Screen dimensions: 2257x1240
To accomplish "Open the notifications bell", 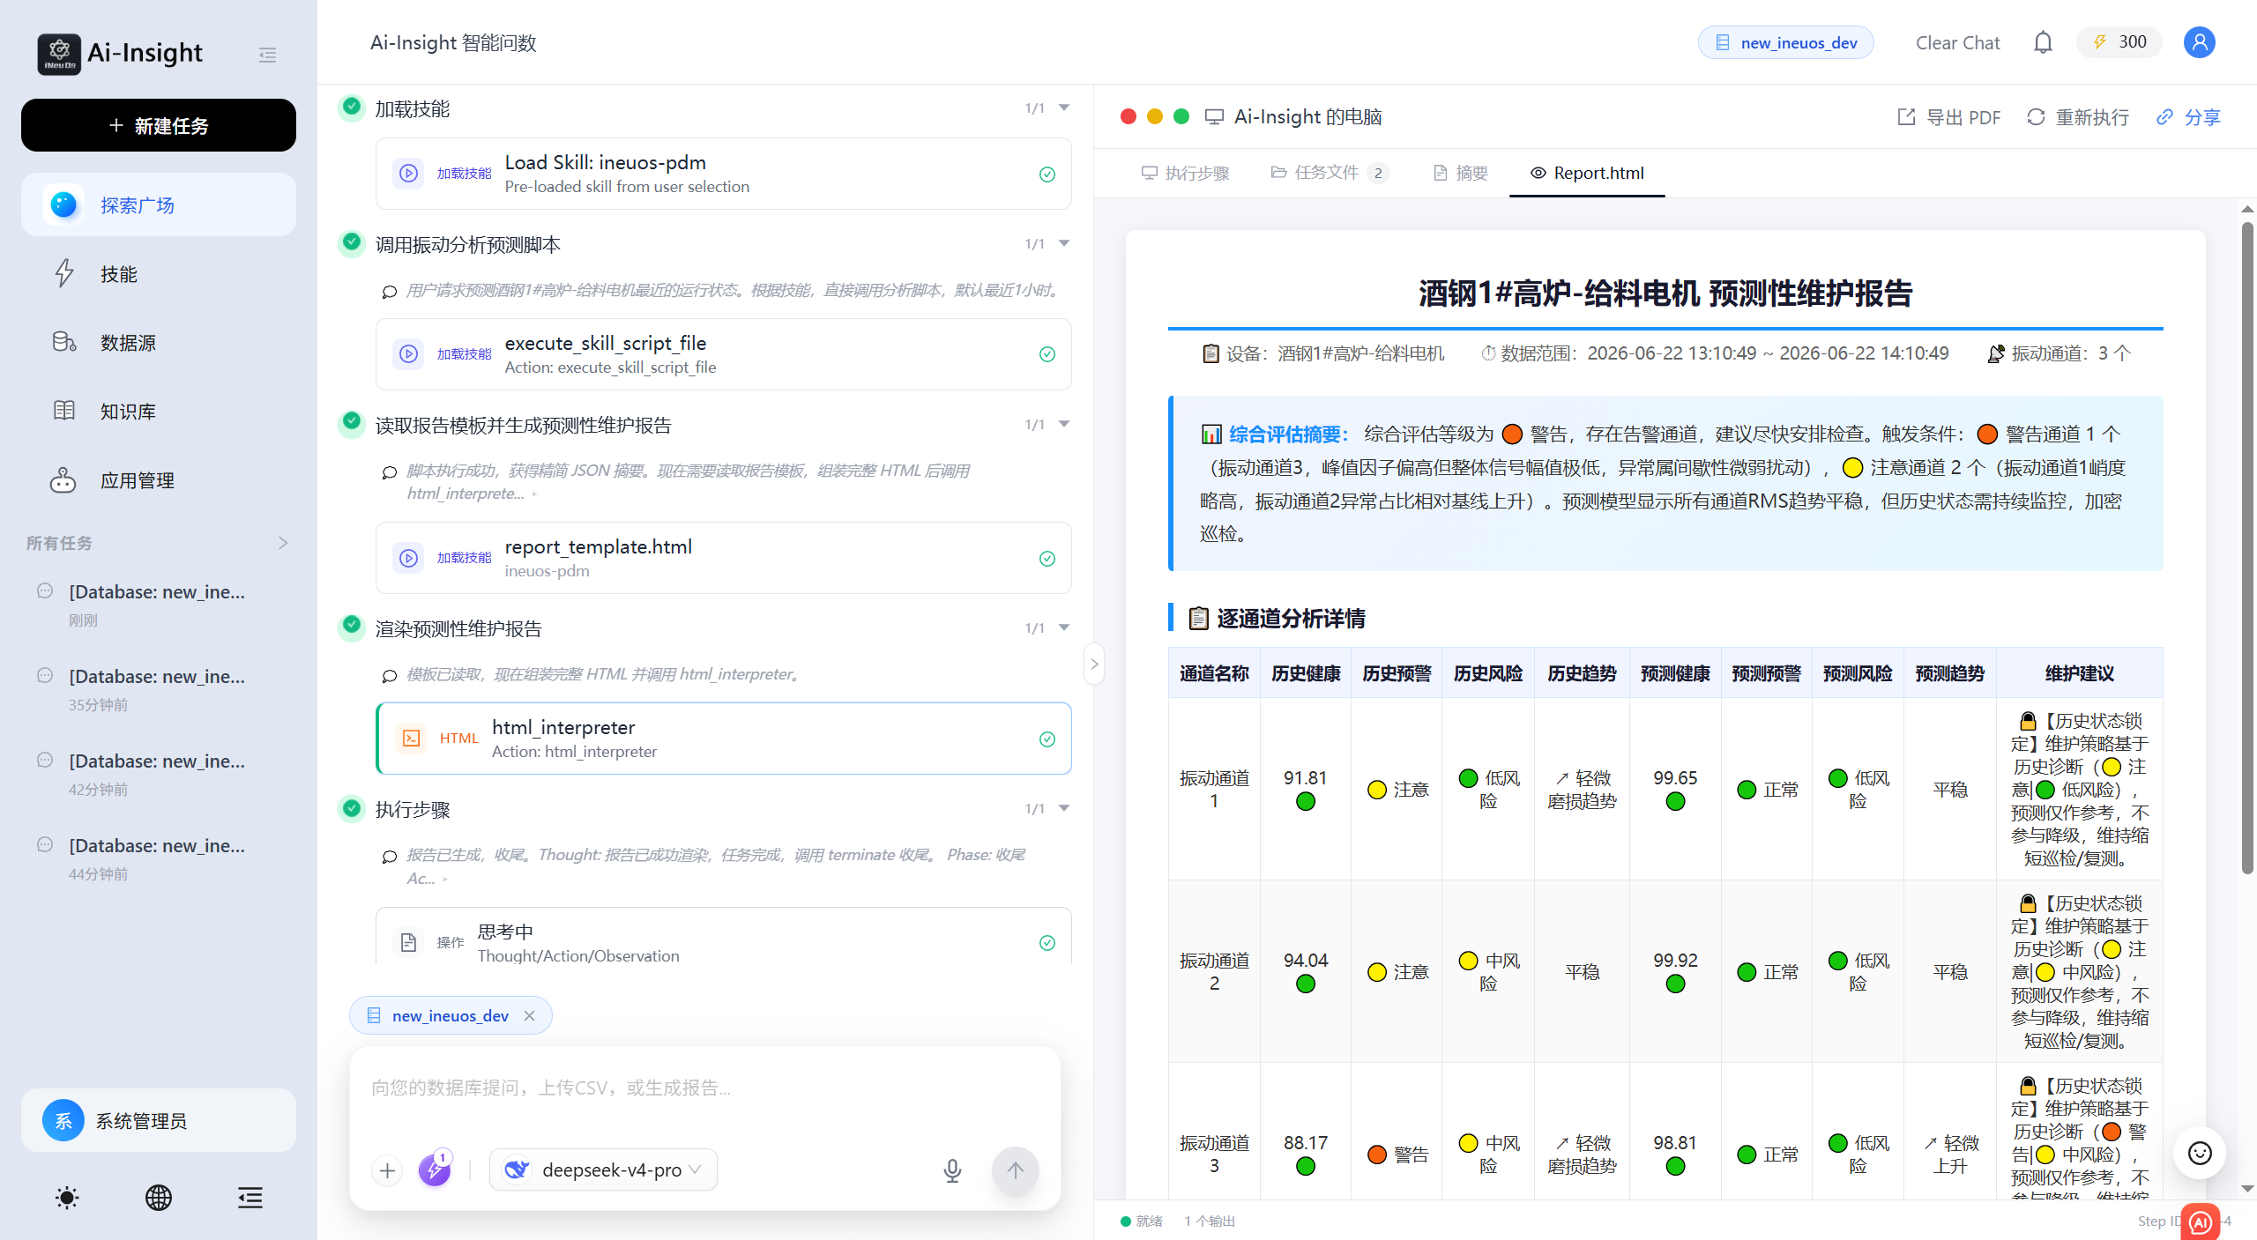I will 2043,42.
